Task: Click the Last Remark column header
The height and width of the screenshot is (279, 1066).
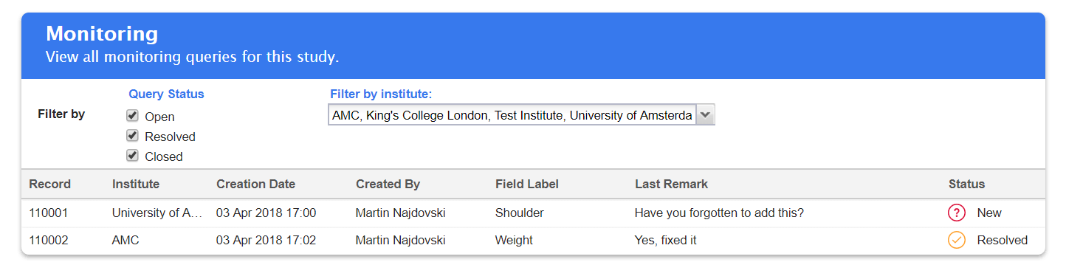Action: (x=671, y=185)
